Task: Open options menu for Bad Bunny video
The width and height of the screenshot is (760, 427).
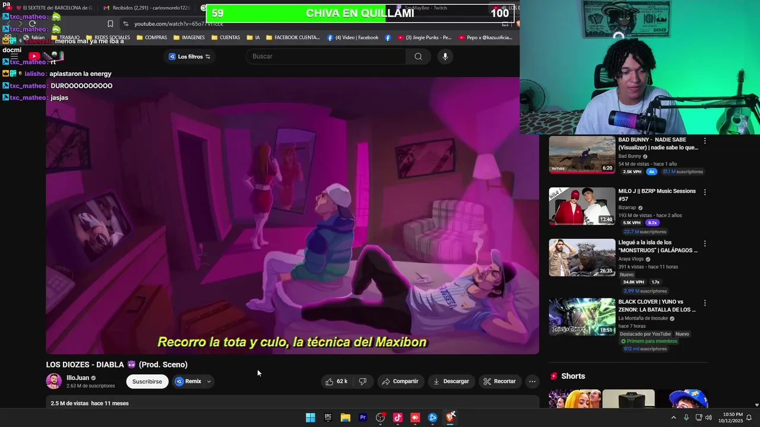Action: (x=705, y=141)
